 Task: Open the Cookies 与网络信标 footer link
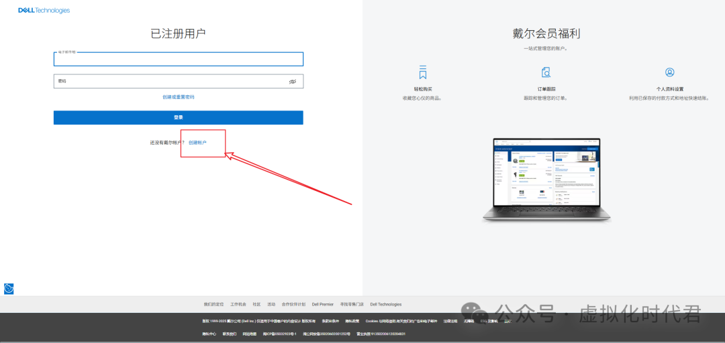(401, 322)
